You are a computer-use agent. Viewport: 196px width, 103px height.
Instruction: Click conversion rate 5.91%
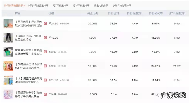coord(156,23)
